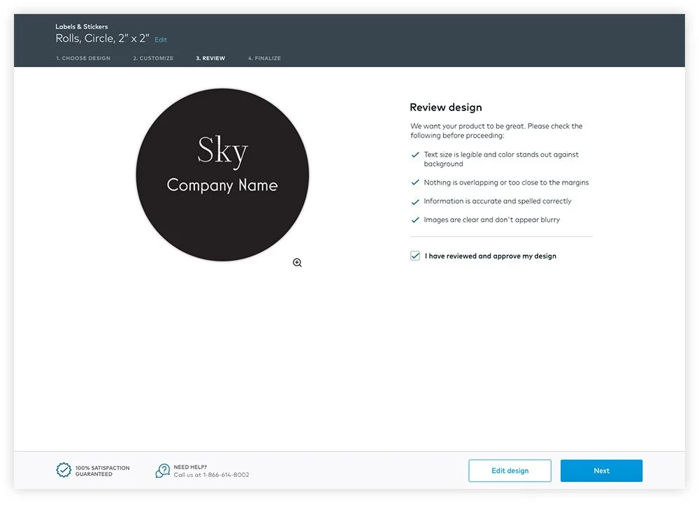
Task: Click the 'Labels & Stickers' header text
Action: click(82, 27)
